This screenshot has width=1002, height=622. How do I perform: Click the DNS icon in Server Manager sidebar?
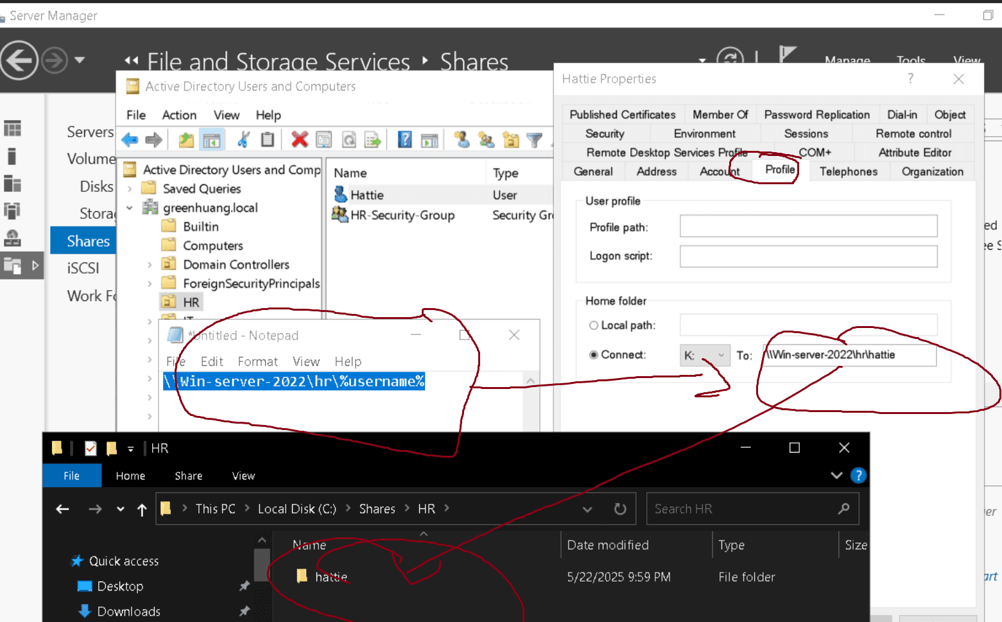[12, 238]
